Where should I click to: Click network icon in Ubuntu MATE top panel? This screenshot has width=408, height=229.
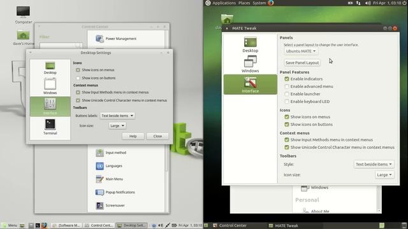(x=358, y=3)
